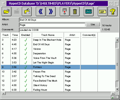120x100 pixels.
Task: Click the greyed-out save database icon
Action: [17, 12]
